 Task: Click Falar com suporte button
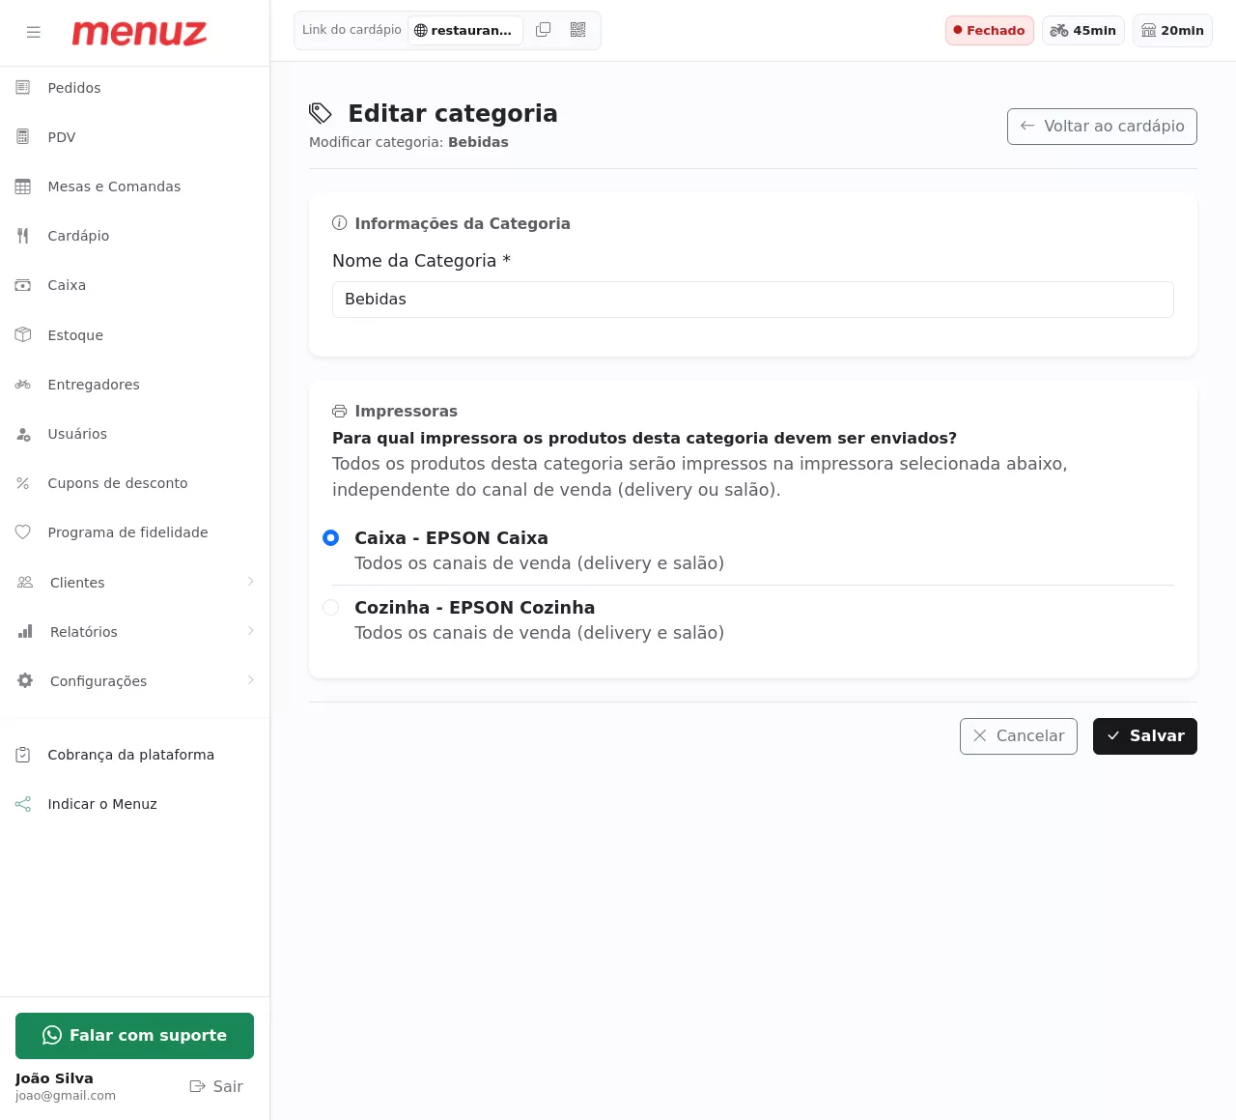[x=134, y=1036]
